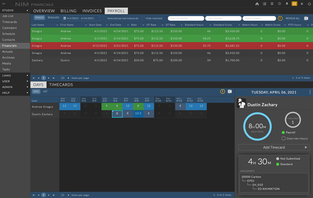Collapse sidebar using back arrow at top left
313x198 pixels.
point(4,4)
